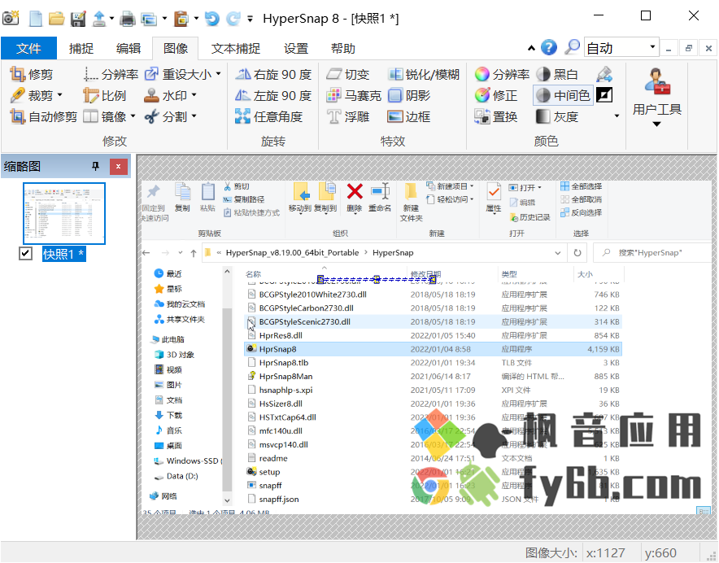
Task: Switch to the 设置 ribbon tab
Action: (296, 48)
